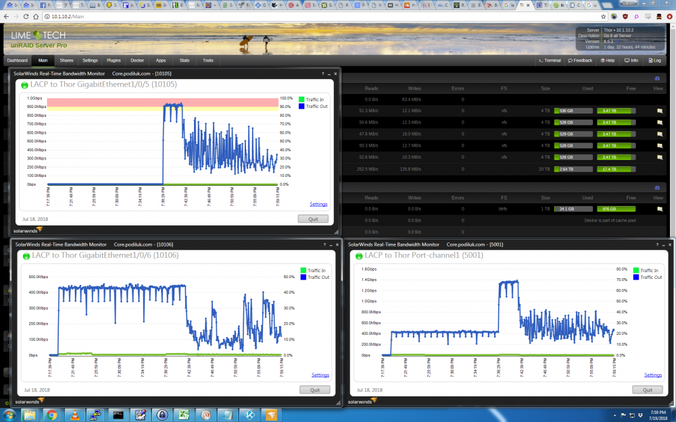Launch VLC media player from taskbar
Screen dimensions: 676x422
[x=74, y=415]
